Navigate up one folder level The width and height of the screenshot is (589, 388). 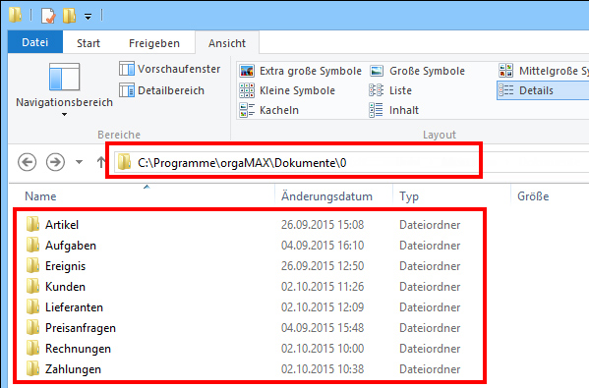coord(100,162)
